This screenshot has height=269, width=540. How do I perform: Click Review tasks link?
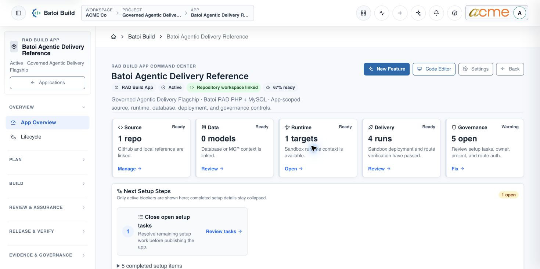click(224, 231)
